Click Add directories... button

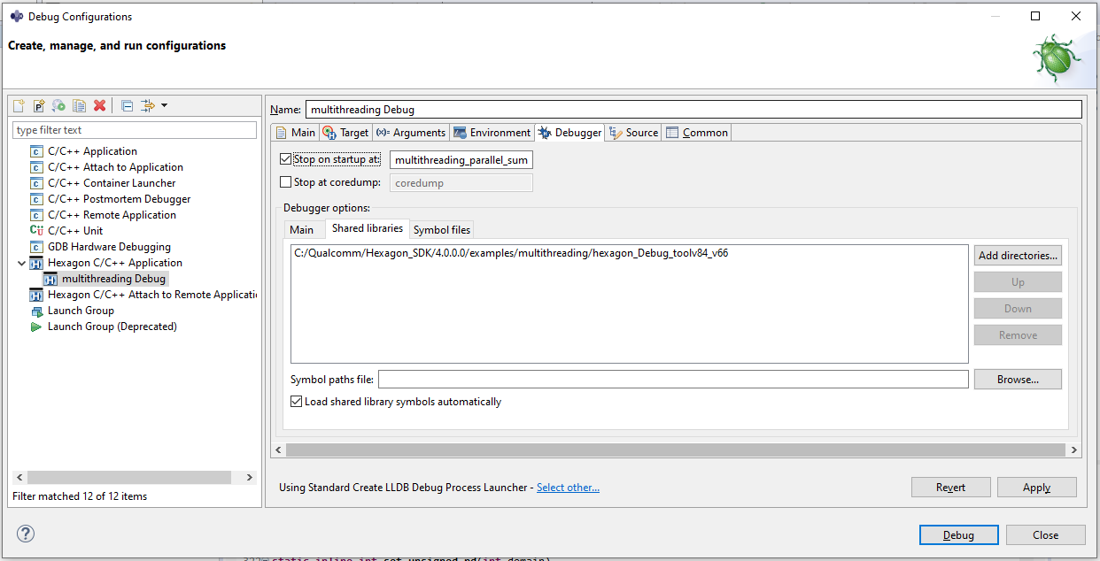[1018, 256]
